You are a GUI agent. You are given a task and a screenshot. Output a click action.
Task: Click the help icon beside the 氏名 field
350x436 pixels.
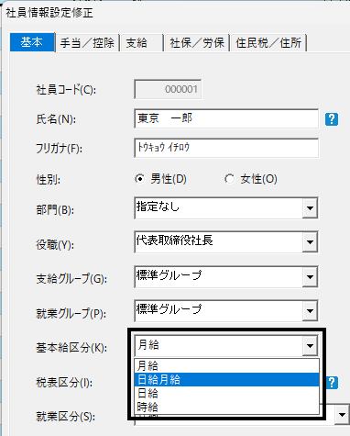point(332,119)
